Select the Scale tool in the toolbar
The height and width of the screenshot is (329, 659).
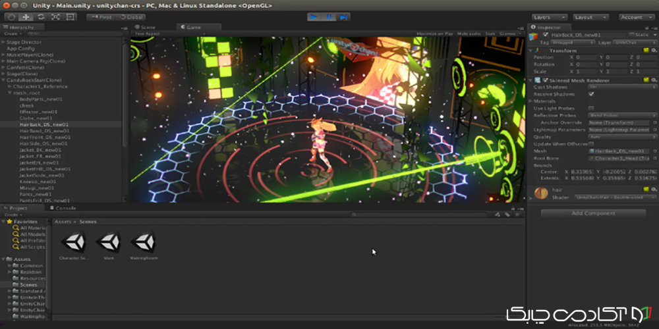(x=55, y=17)
